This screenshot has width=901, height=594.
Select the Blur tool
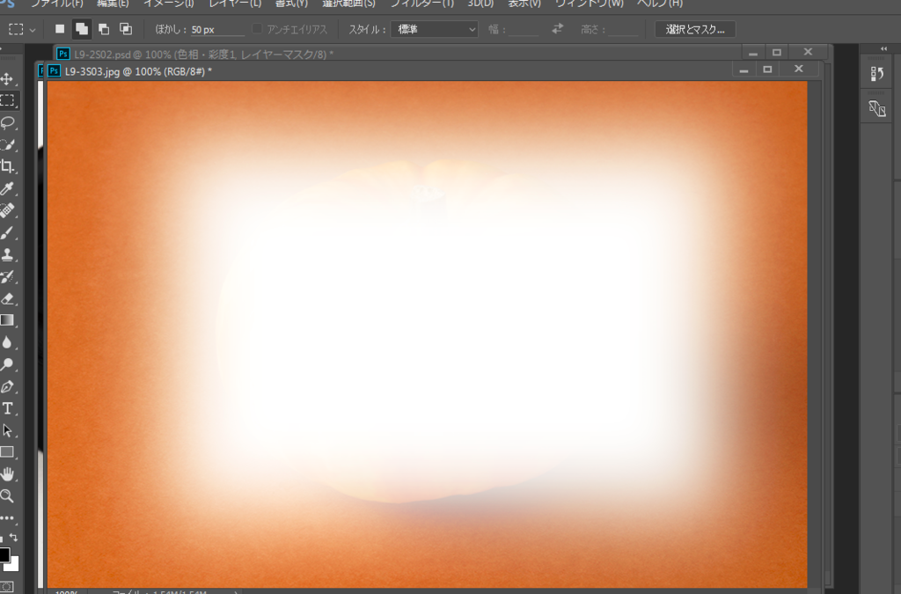click(x=7, y=342)
